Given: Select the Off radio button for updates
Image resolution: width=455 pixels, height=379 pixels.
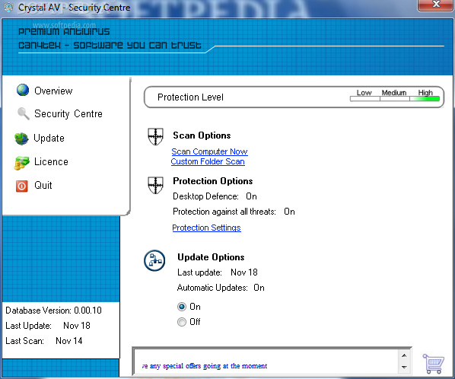Looking at the screenshot, I should pos(182,322).
